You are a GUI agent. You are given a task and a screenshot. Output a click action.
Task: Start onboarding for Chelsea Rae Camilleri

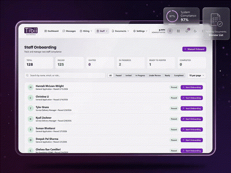click(x=192, y=151)
